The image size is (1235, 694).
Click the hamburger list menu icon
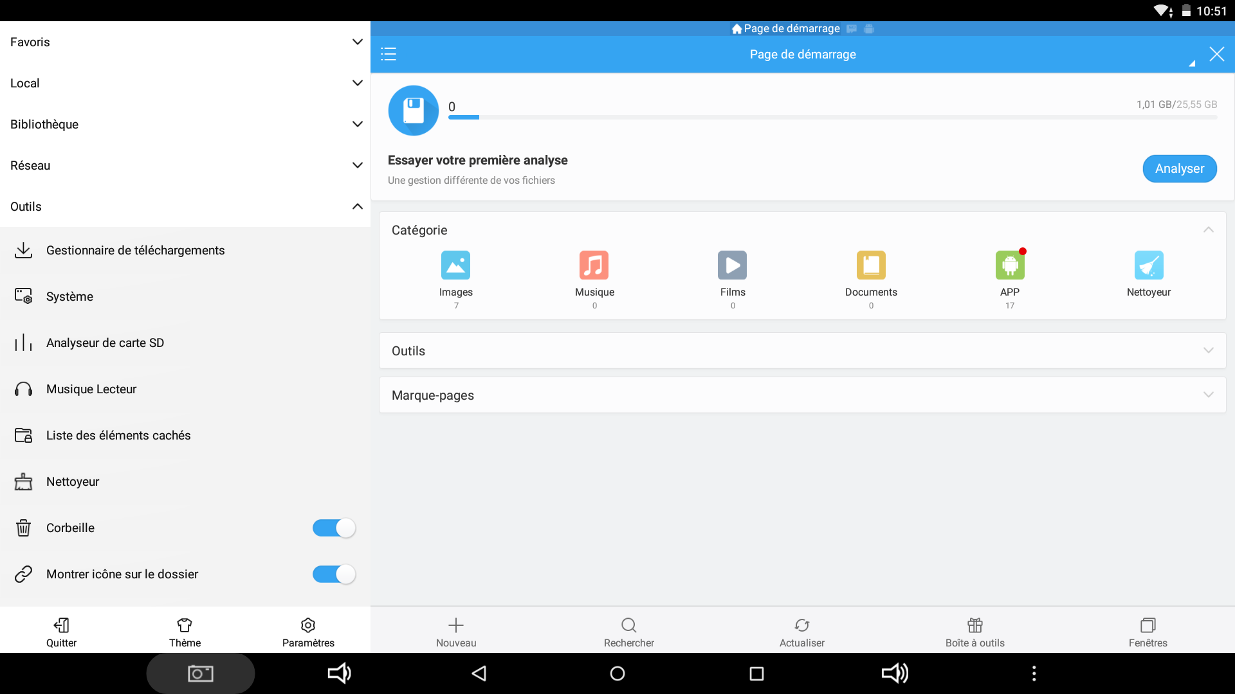click(389, 54)
